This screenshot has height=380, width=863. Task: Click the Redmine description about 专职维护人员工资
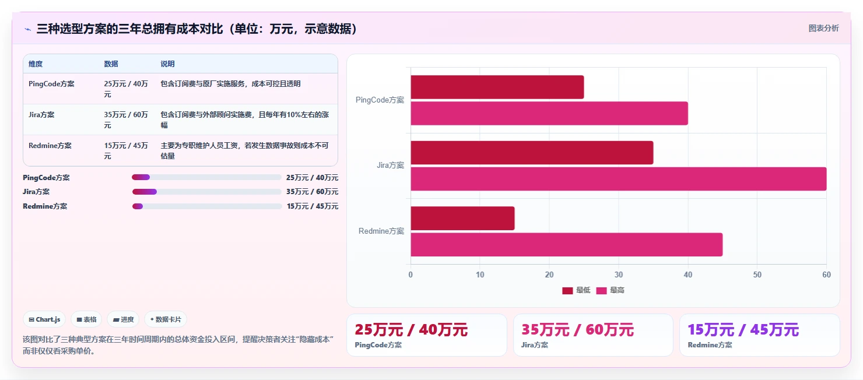pyautogui.click(x=245, y=151)
